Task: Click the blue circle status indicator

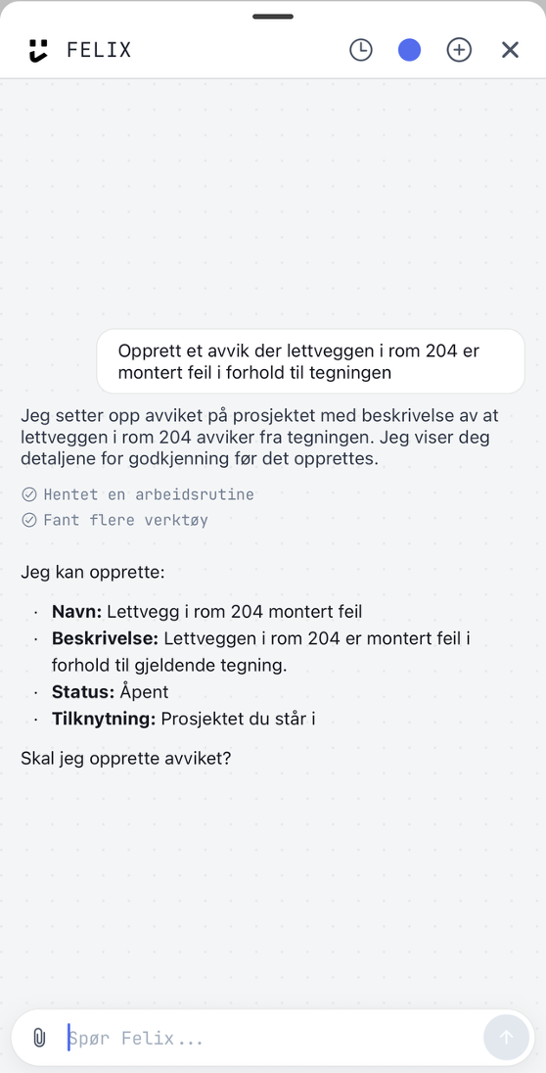Action: tap(410, 50)
